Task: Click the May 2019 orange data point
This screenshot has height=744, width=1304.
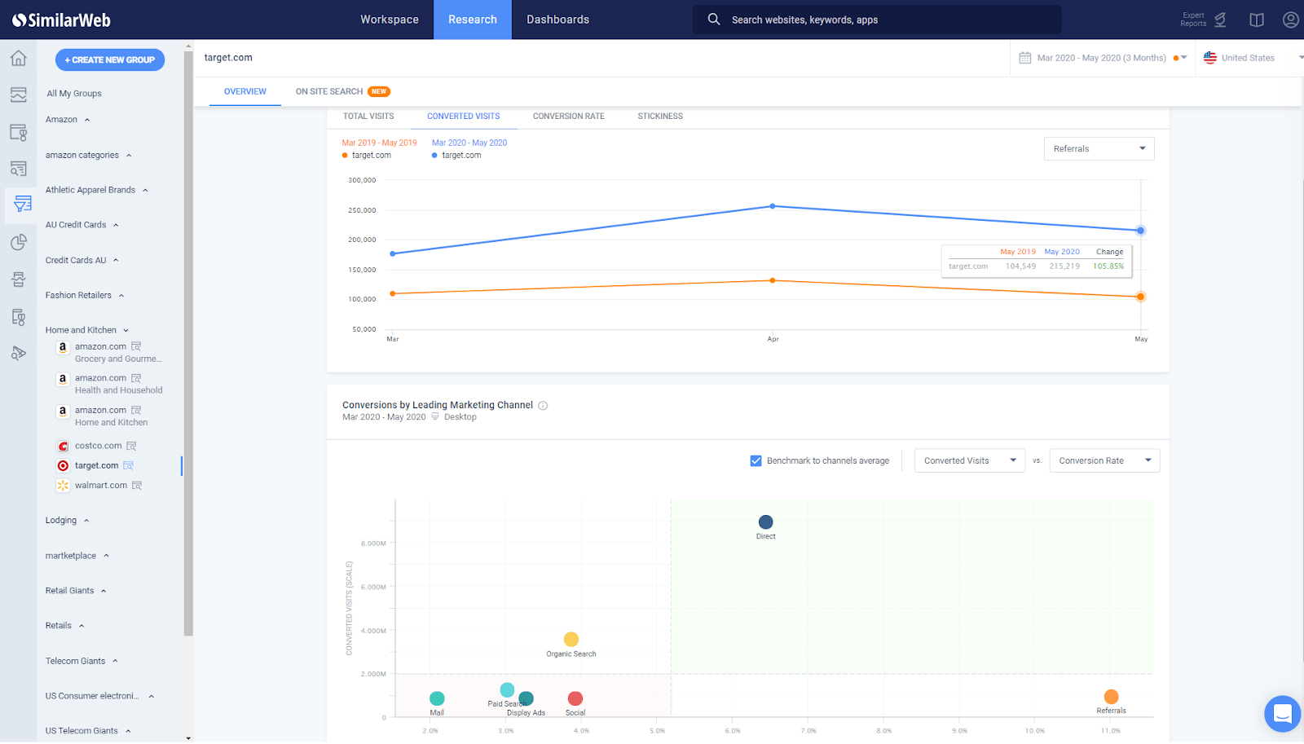Action: 1141,297
